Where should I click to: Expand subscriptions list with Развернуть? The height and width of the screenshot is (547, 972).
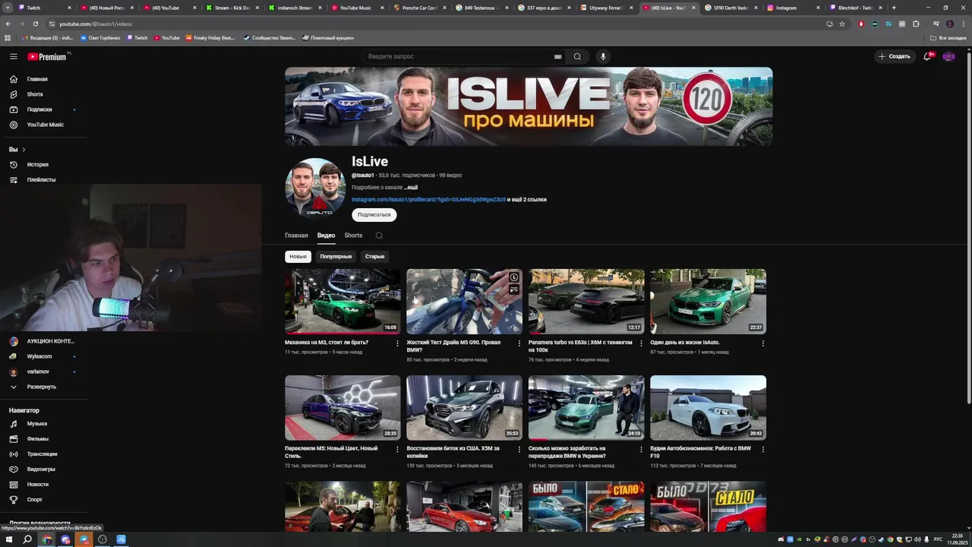[x=43, y=387]
